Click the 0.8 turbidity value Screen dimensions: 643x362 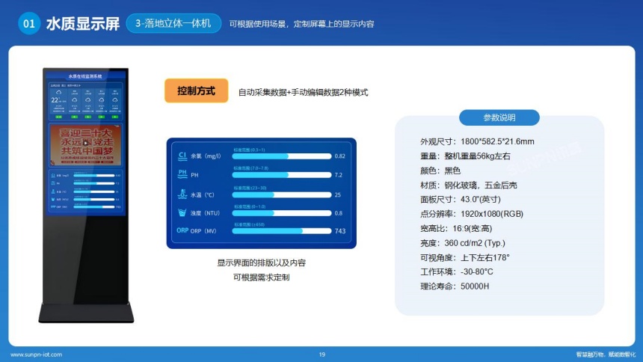point(338,213)
